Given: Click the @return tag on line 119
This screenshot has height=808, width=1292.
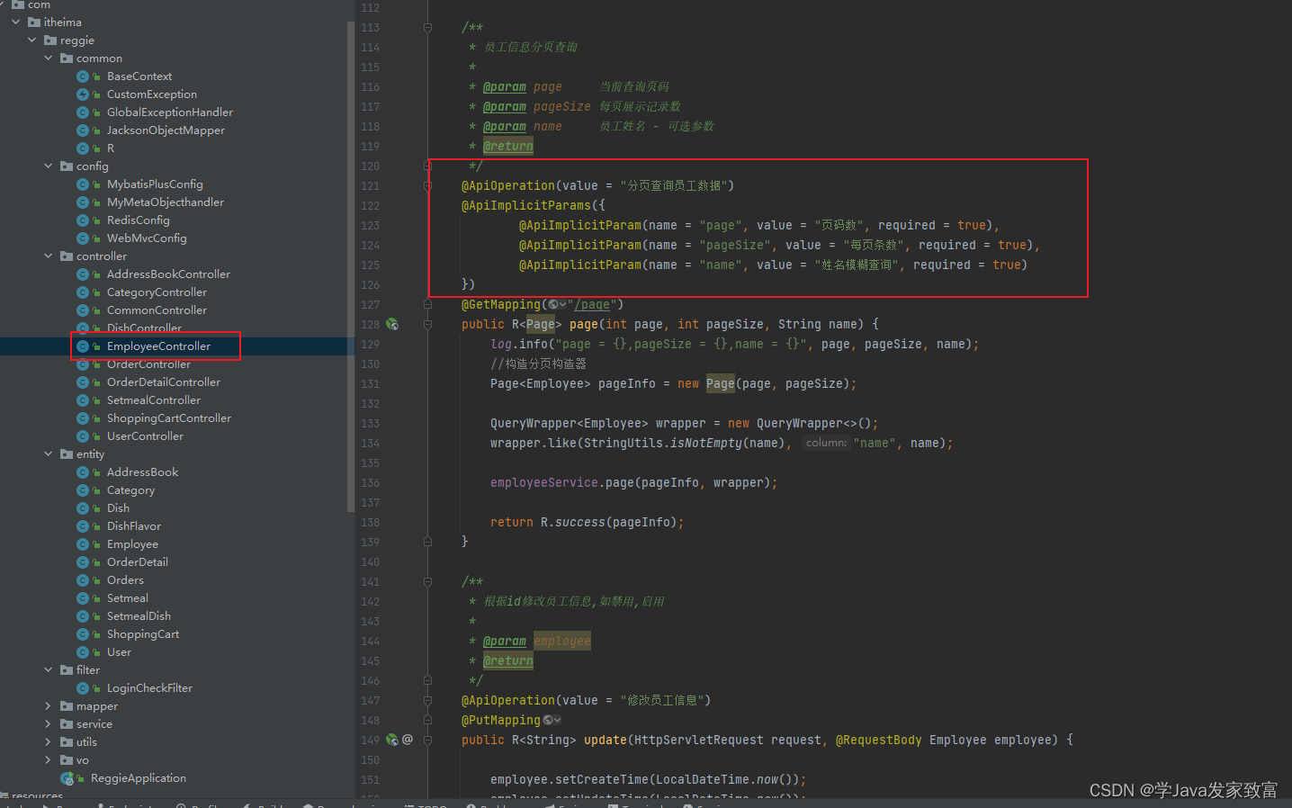Looking at the screenshot, I should (x=507, y=147).
